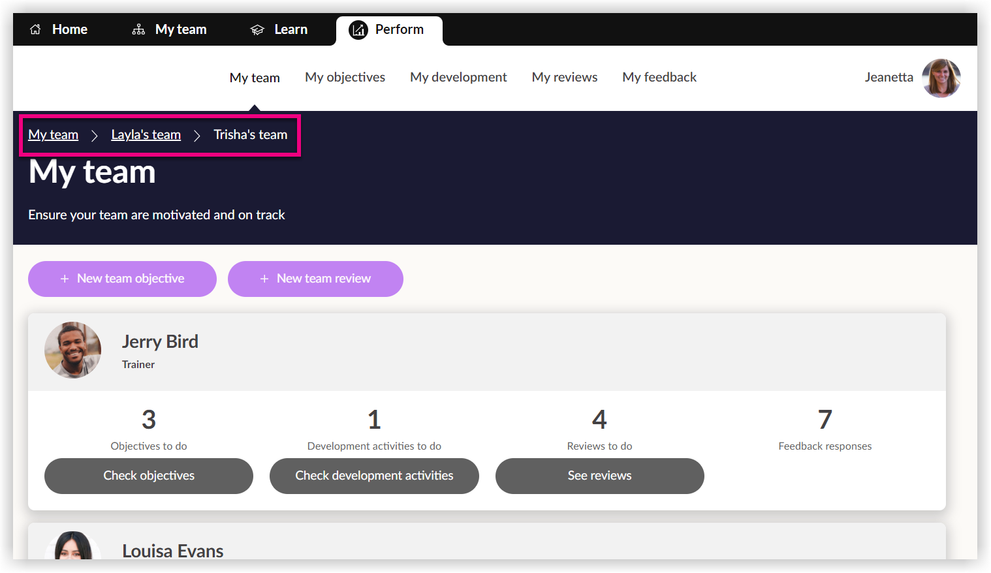Click the Jerry Bird name heading

point(160,341)
